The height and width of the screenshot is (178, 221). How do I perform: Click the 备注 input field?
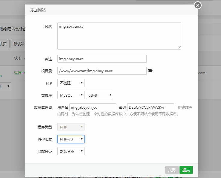pyautogui.click(x=102, y=59)
